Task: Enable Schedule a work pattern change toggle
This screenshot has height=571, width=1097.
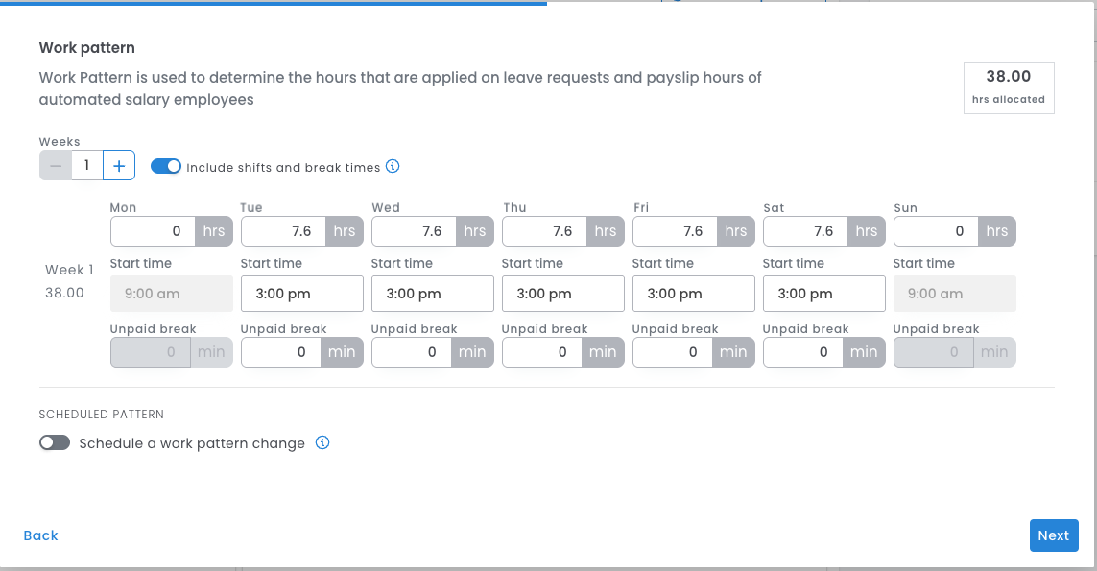Action: pyautogui.click(x=55, y=443)
